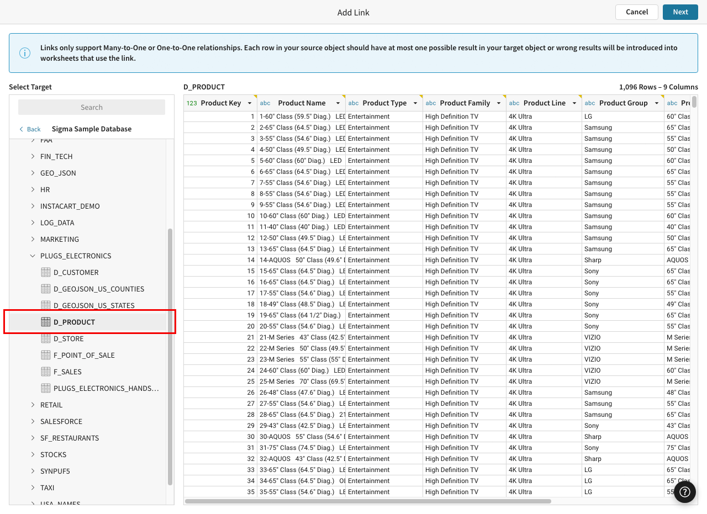Click the horizontal scrollbar under the table

click(368, 501)
